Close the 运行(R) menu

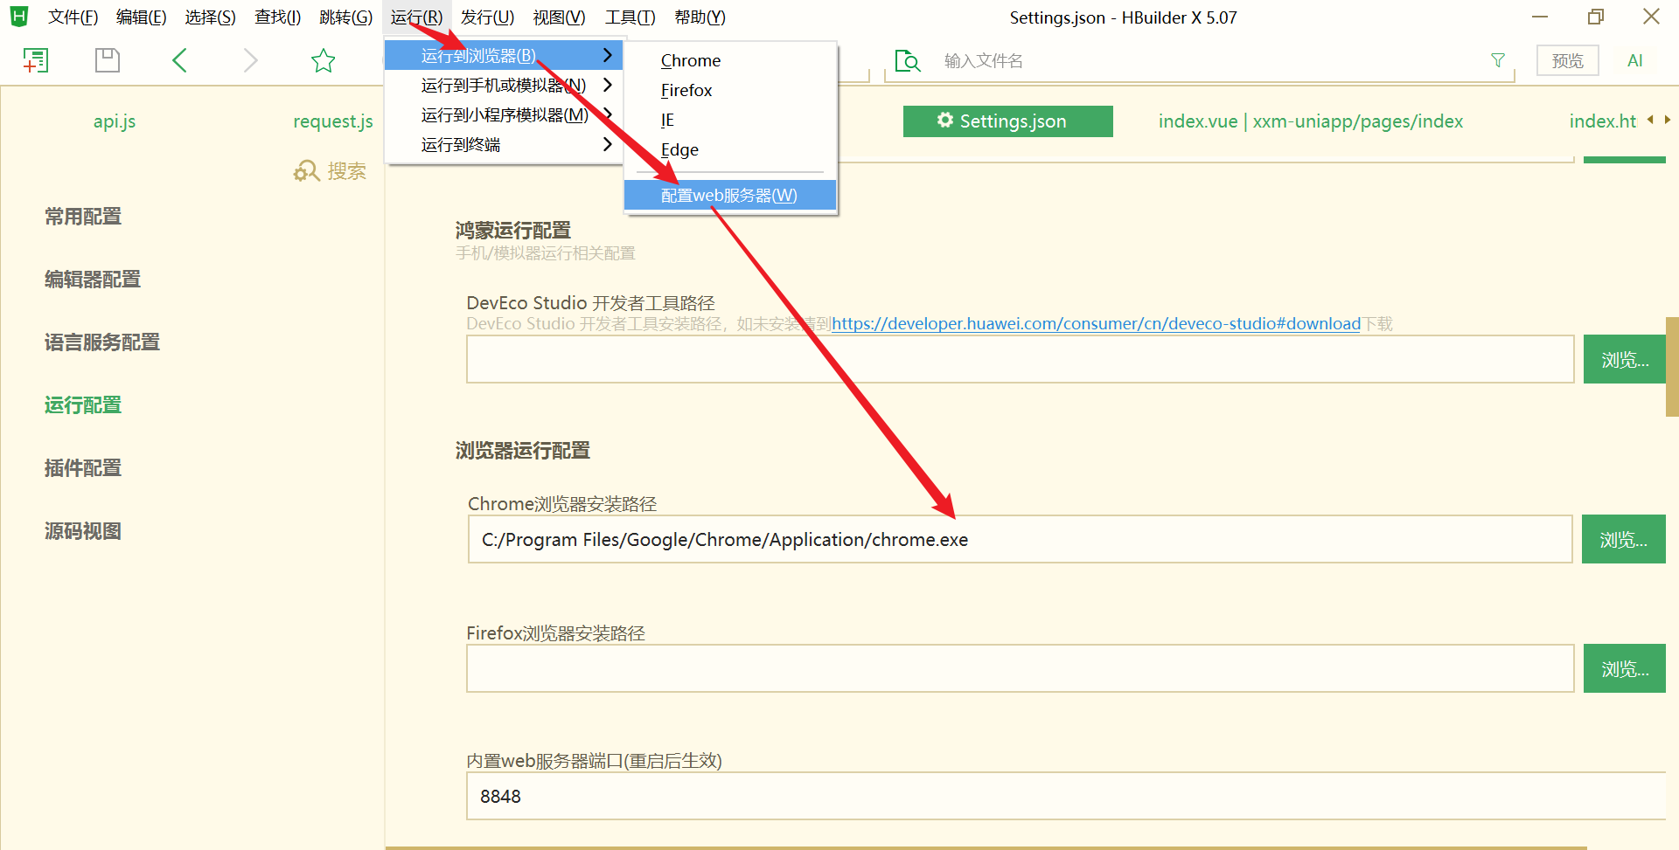[x=417, y=17]
